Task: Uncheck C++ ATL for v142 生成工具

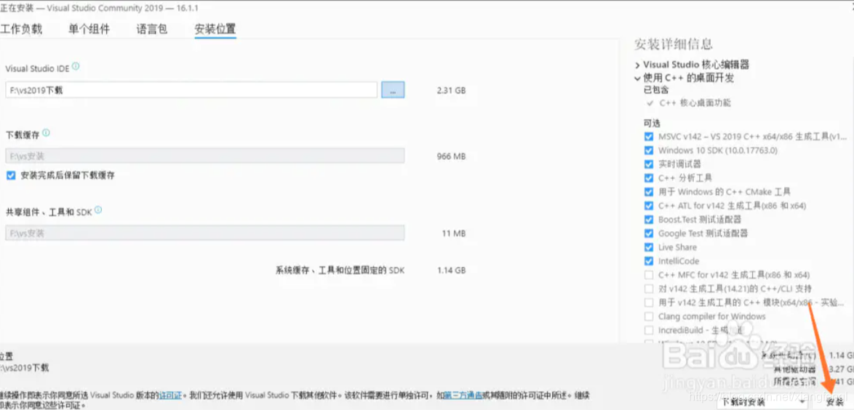Action: point(648,206)
